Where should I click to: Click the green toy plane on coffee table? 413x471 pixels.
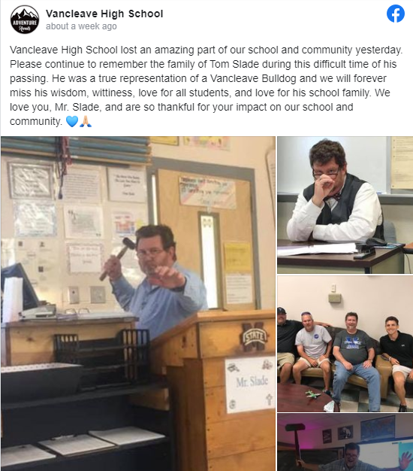312,394
